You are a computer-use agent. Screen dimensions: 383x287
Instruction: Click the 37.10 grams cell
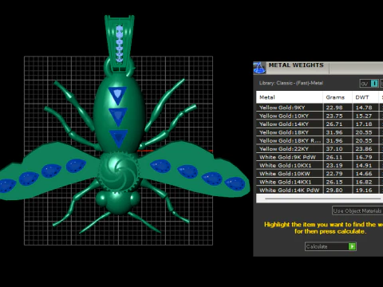coord(338,148)
